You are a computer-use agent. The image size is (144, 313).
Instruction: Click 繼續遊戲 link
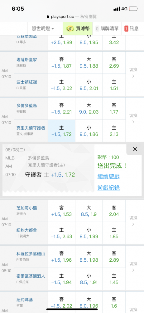tap(108, 176)
